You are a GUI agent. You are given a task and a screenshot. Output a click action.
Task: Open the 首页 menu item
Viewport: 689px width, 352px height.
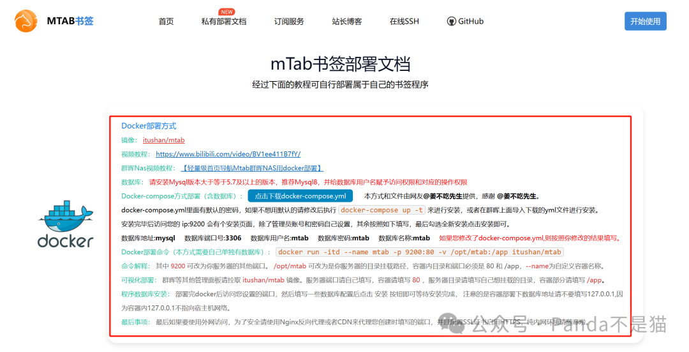click(166, 21)
